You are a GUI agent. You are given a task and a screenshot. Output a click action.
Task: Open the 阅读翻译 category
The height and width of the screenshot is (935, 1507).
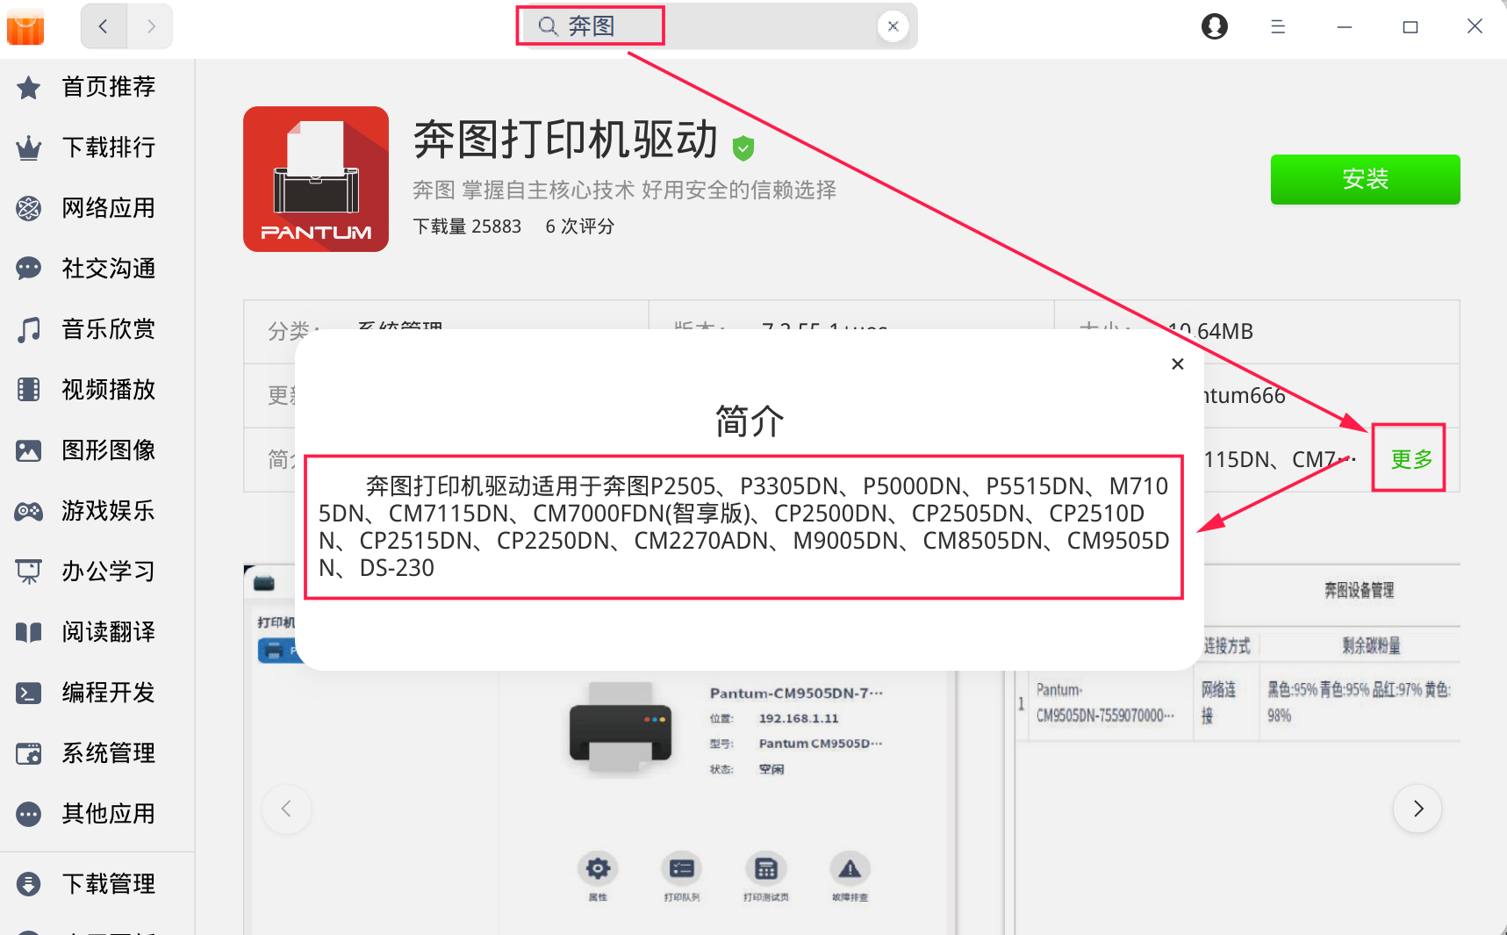pos(97,632)
